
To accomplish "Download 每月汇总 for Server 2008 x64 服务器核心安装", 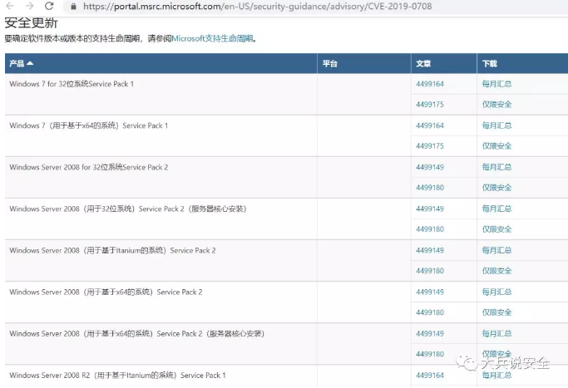I will click(x=496, y=334).
